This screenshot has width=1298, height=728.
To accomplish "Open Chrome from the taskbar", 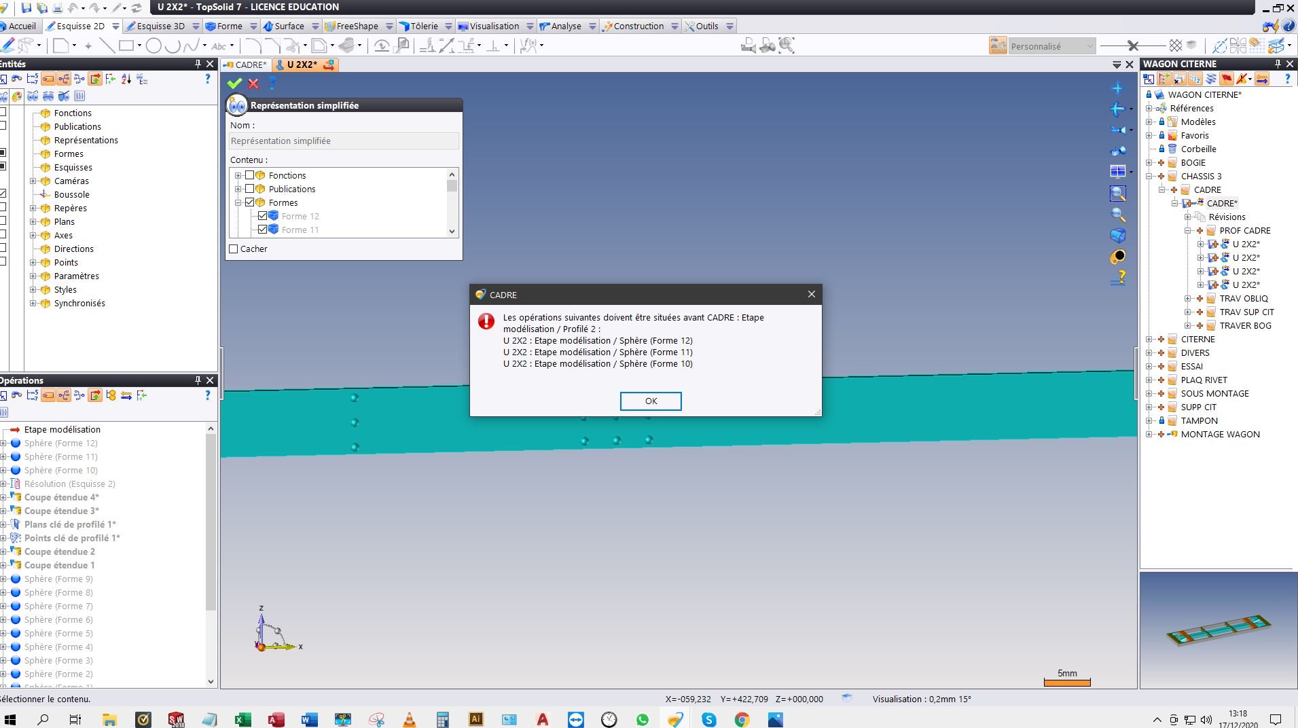I will pos(742,719).
